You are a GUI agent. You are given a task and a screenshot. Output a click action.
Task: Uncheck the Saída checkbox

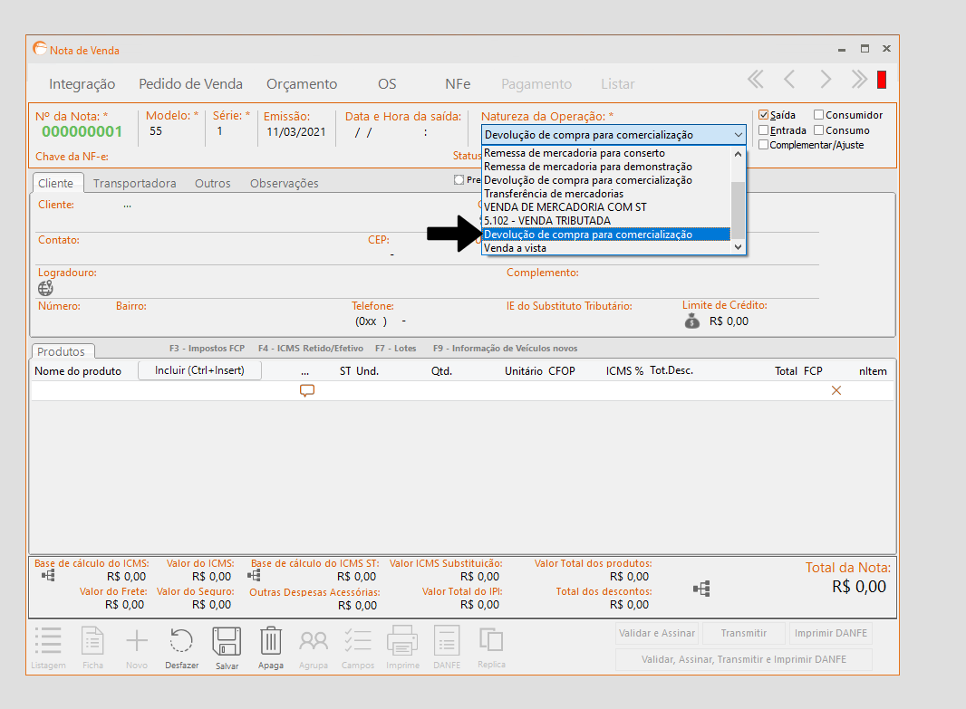(764, 114)
